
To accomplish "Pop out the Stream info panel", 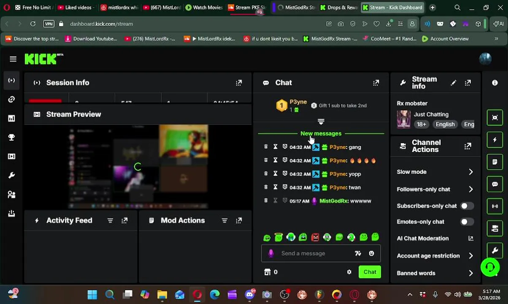I will point(468,83).
